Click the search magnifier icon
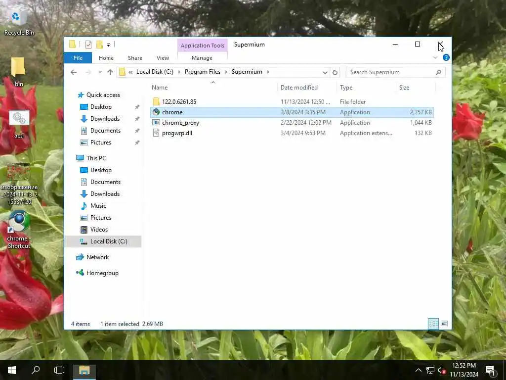This screenshot has height=380, width=506. pos(438,72)
